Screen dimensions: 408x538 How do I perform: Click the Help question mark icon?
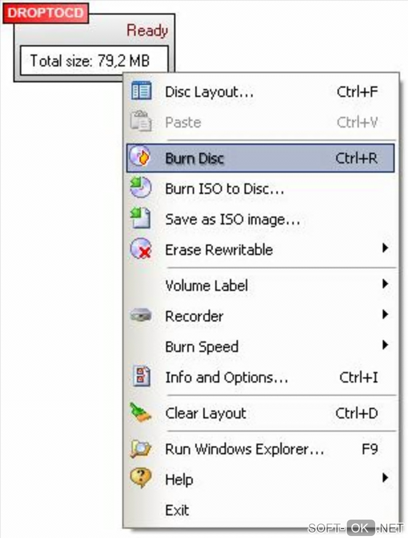click(140, 478)
